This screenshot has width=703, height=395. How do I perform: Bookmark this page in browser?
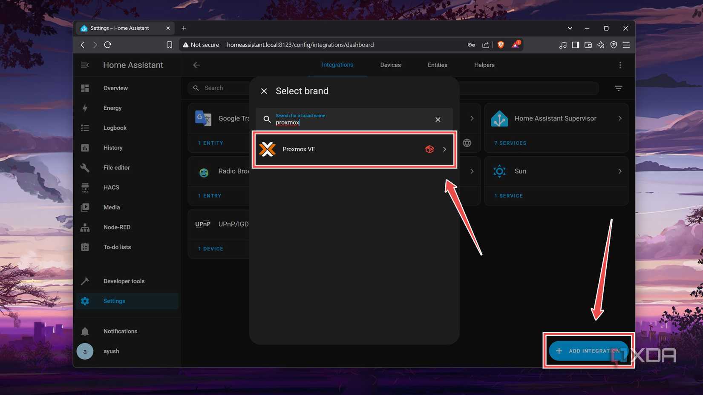click(169, 45)
